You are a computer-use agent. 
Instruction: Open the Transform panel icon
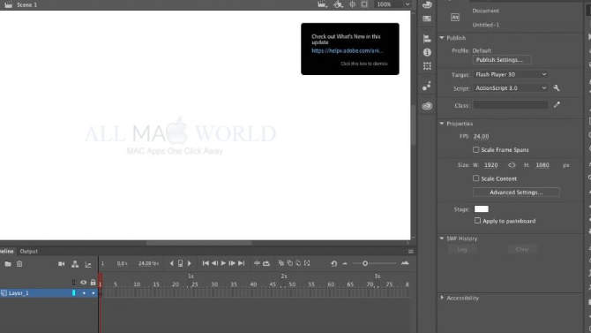click(x=427, y=66)
